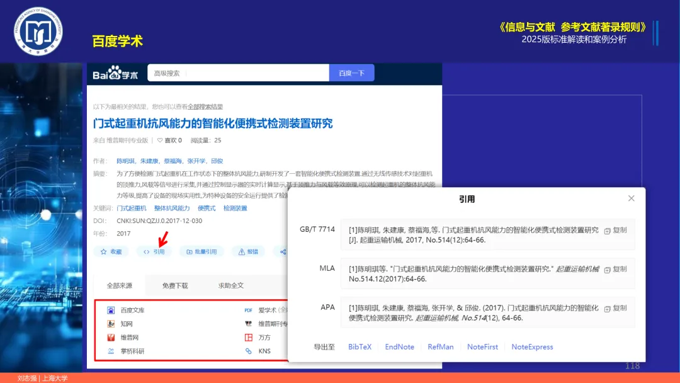Open the KNS source link

(x=264, y=352)
